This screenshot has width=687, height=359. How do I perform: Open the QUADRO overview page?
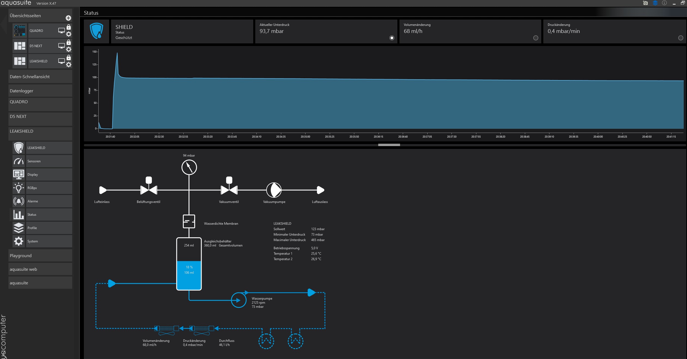(x=36, y=31)
